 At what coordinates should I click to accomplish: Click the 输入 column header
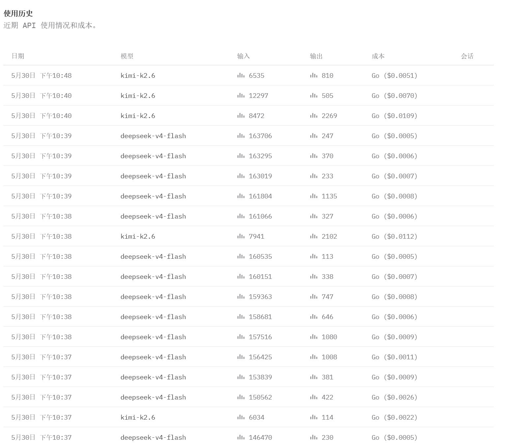[x=244, y=56]
